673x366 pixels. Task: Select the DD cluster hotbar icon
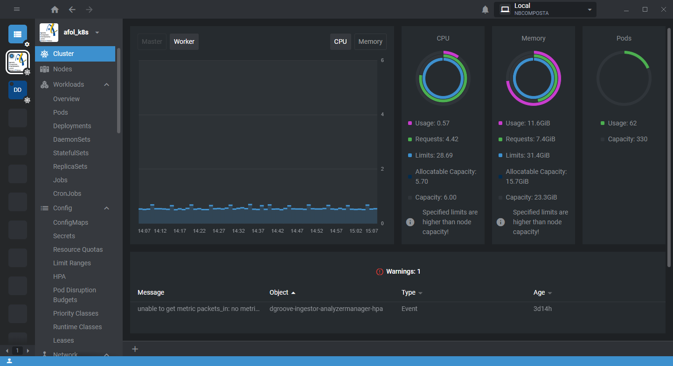tap(18, 90)
